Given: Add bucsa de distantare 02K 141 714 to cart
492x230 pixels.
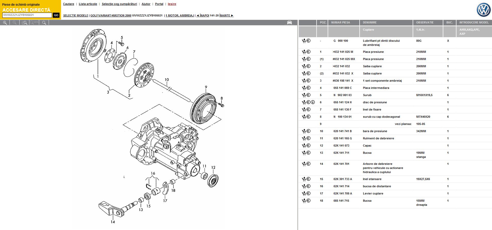Looking at the screenshot, I should (x=304, y=186).
